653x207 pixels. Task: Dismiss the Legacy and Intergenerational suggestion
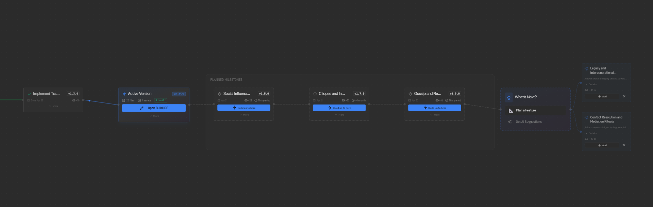(624, 96)
